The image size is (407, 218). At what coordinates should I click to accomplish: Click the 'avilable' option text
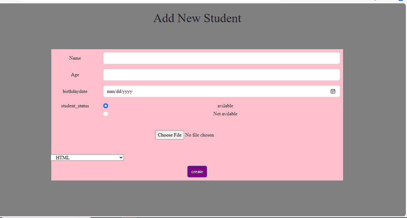click(x=225, y=106)
